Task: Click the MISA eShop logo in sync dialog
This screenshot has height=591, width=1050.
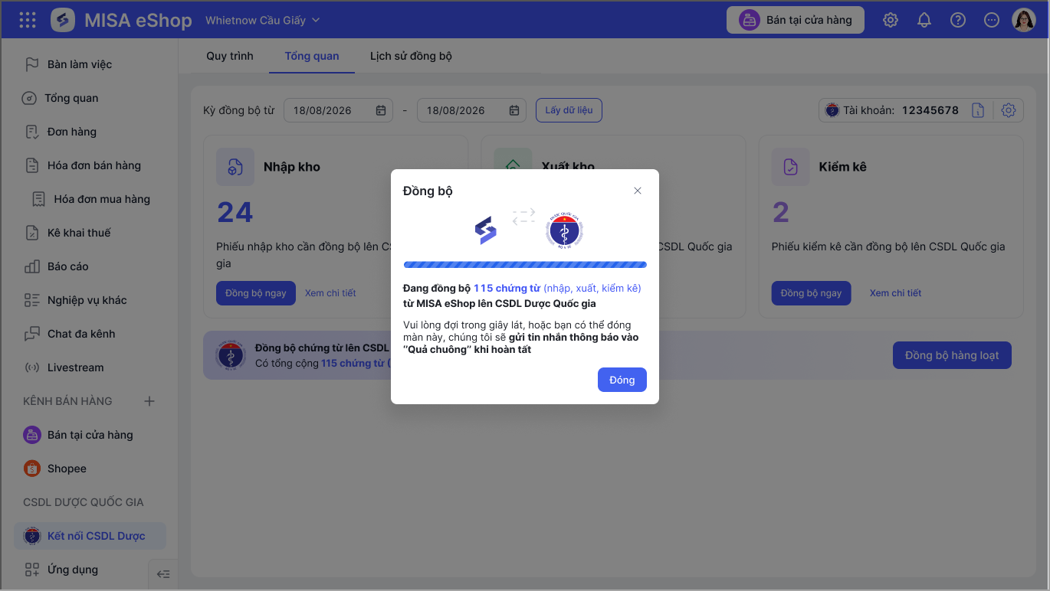Action: click(x=485, y=230)
